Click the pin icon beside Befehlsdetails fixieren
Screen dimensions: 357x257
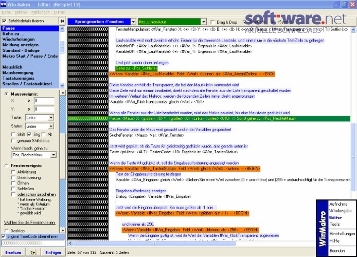[x=62, y=21]
